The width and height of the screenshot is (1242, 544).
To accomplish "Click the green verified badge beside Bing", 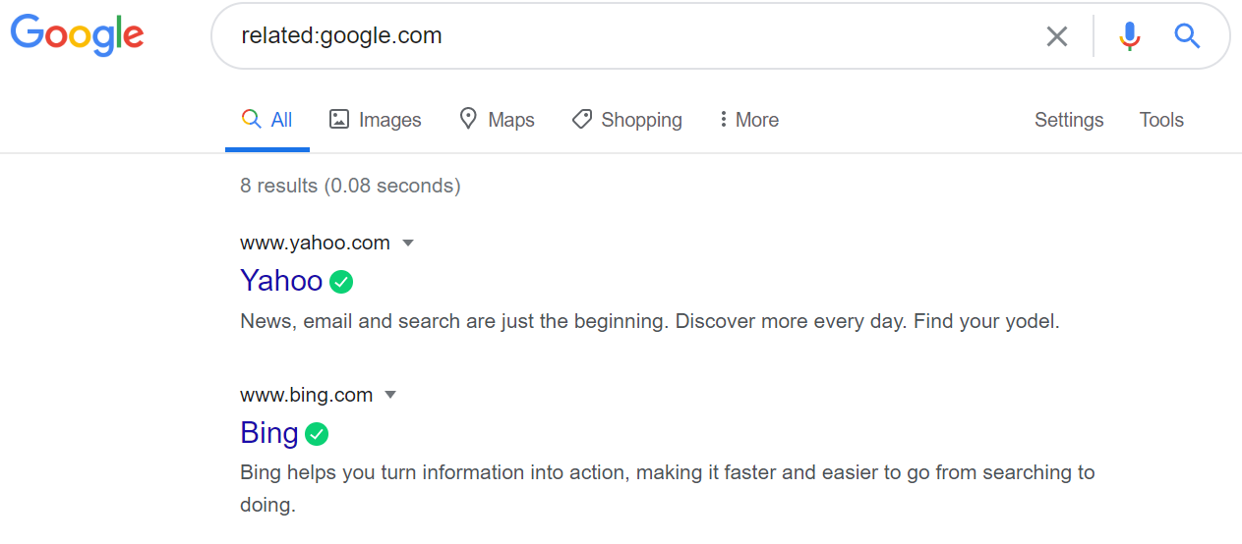I will 317,433.
